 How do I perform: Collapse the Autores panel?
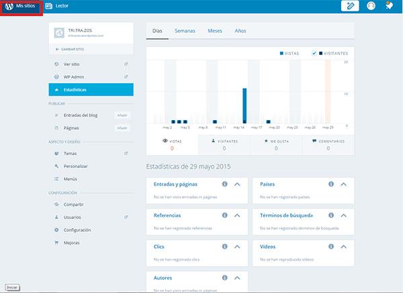click(x=237, y=278)
